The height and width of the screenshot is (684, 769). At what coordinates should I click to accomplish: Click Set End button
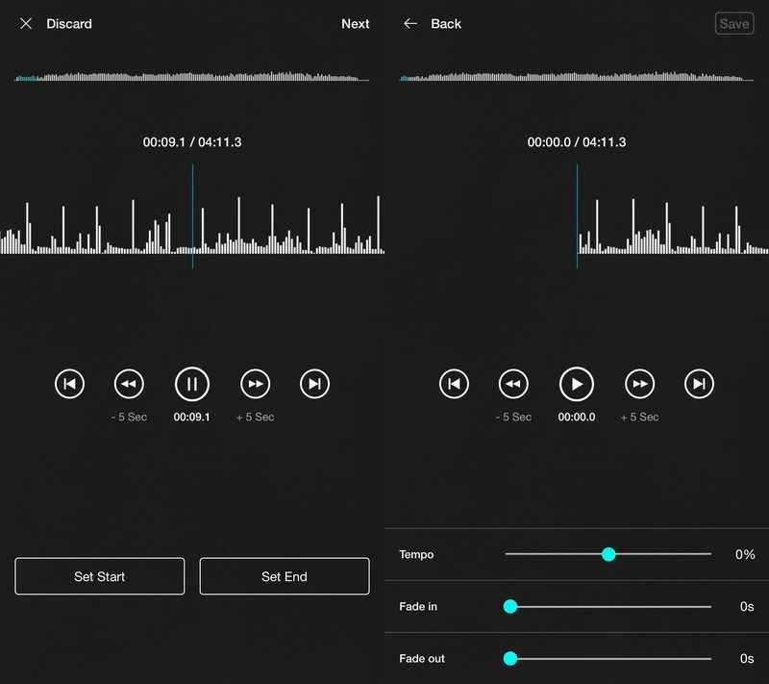coord(285,576)
